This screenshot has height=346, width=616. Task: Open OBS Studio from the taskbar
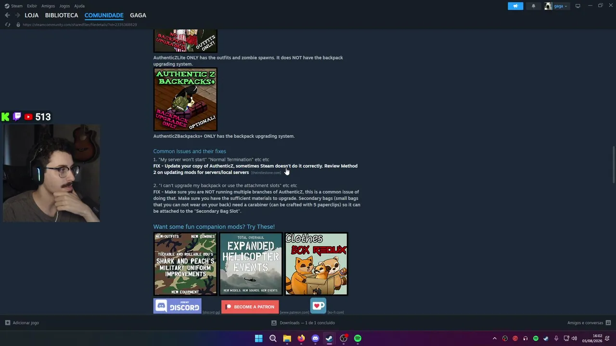(344, 338)
